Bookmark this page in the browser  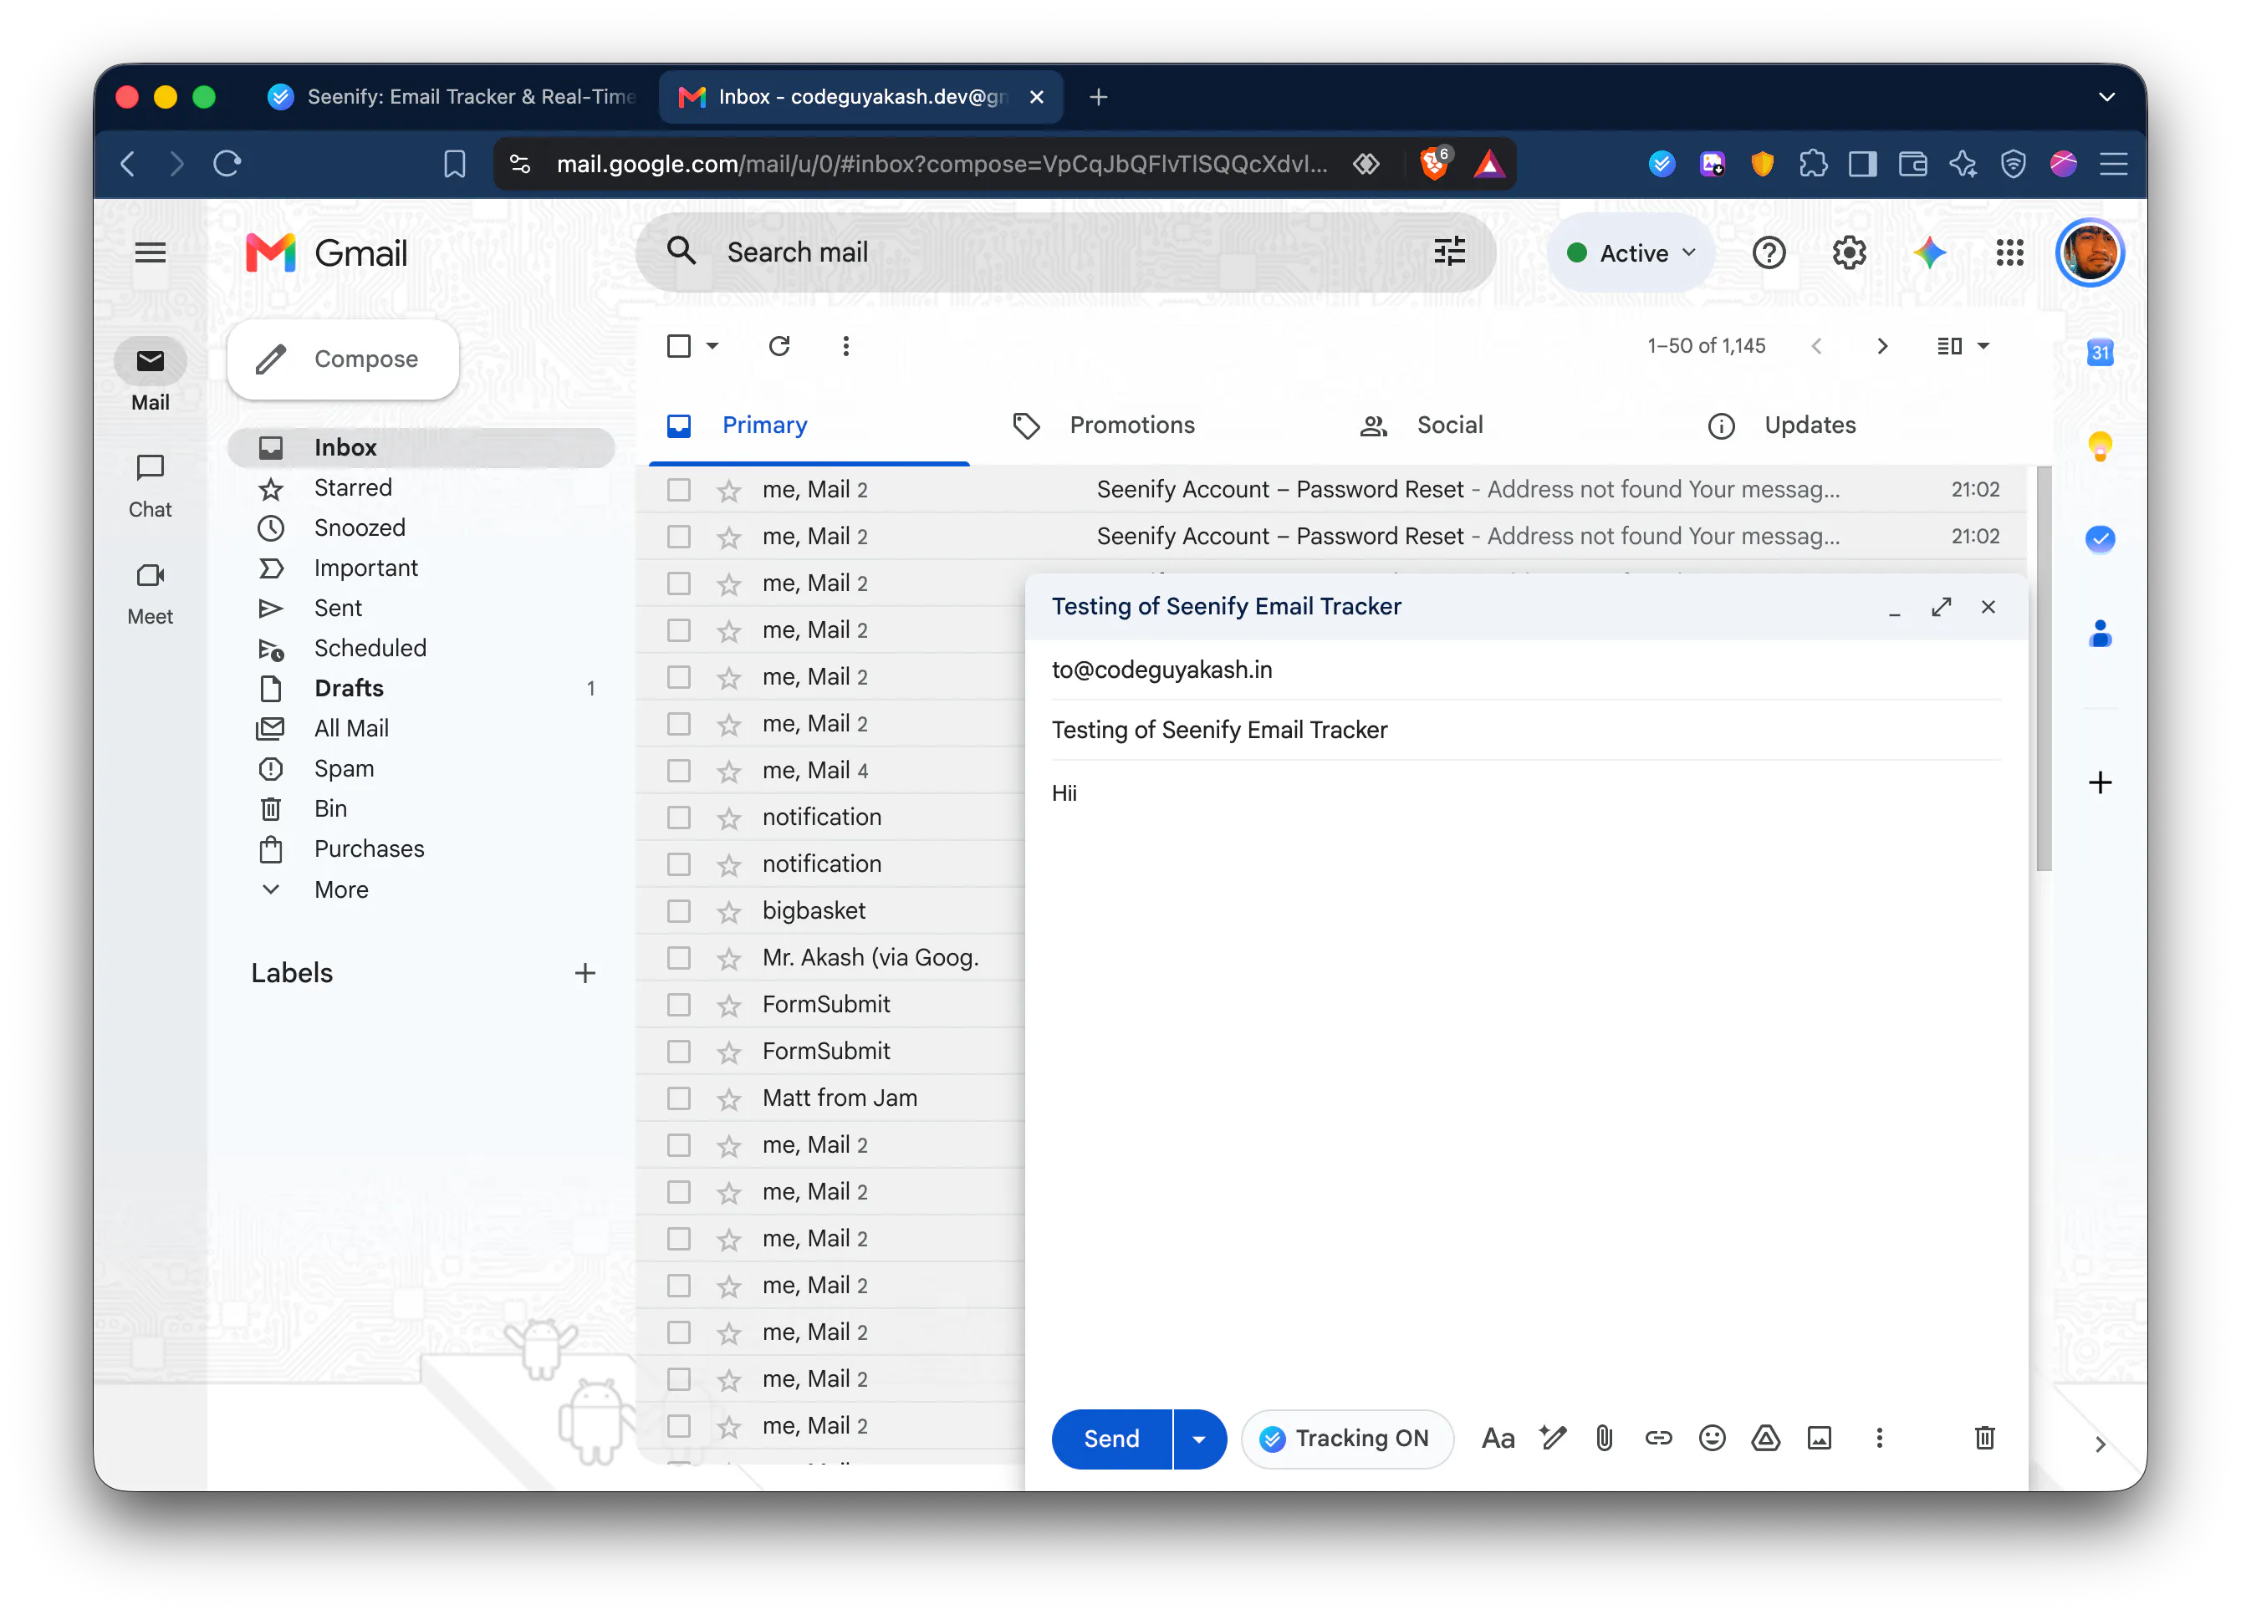tap(455, 163)
